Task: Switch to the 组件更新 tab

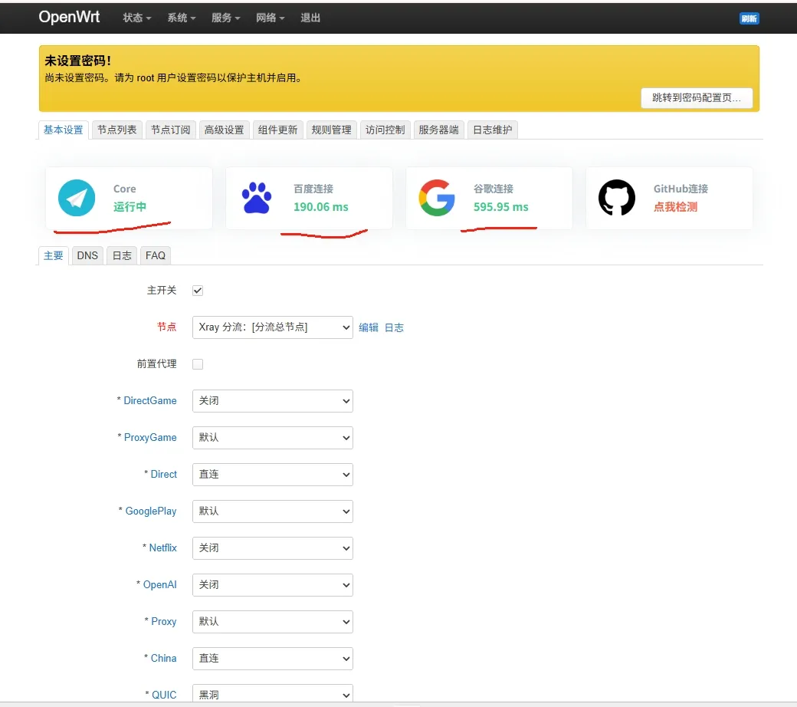Action: pos(277,130)
